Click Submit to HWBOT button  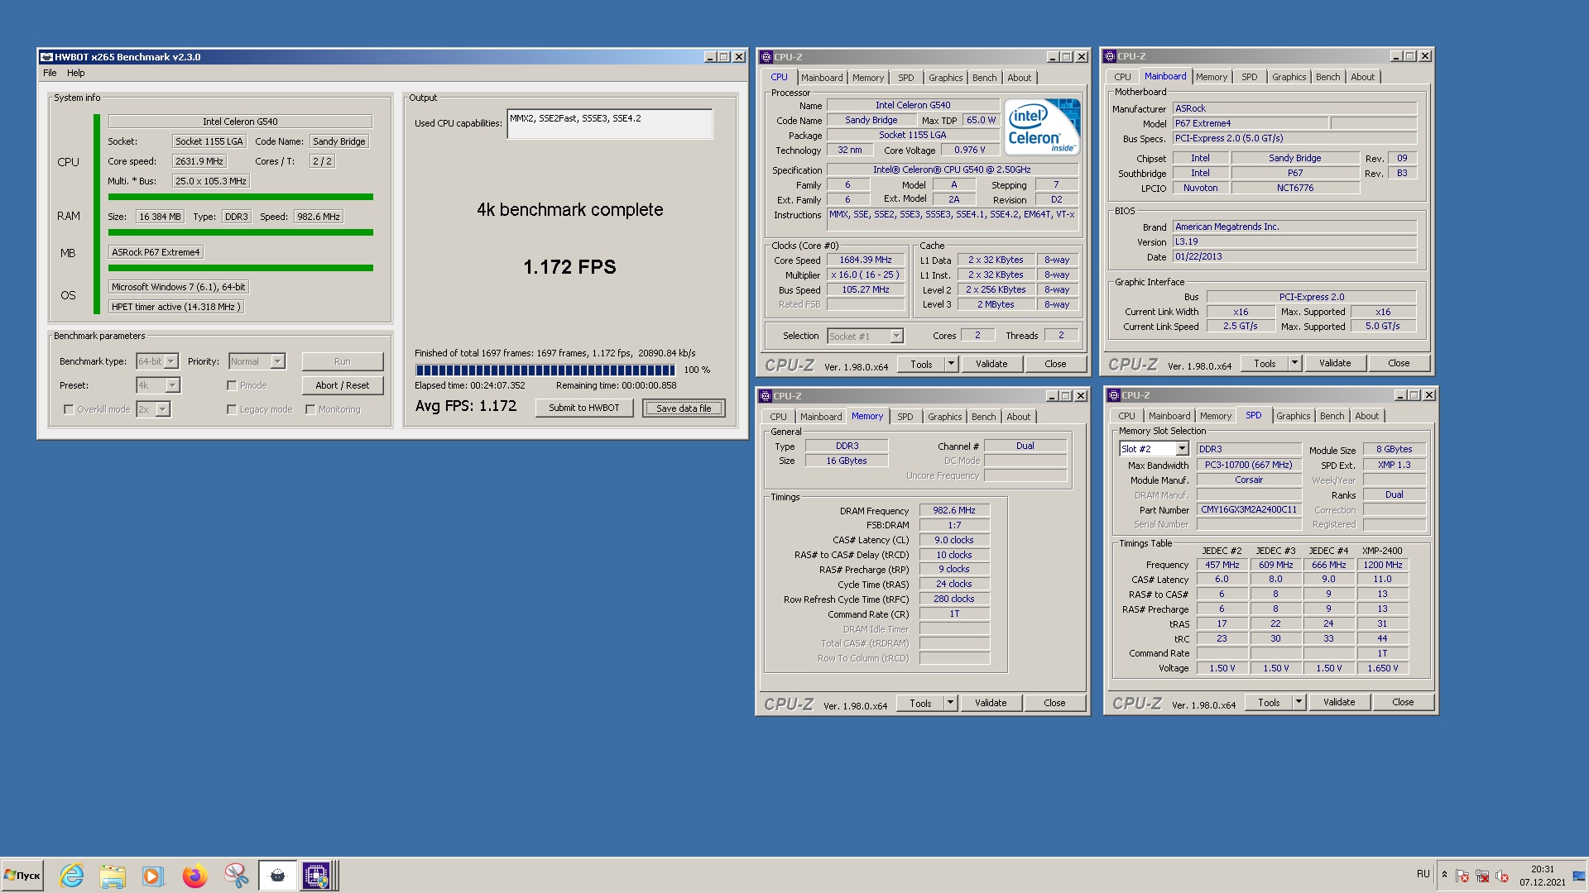[x=583, y=408]
